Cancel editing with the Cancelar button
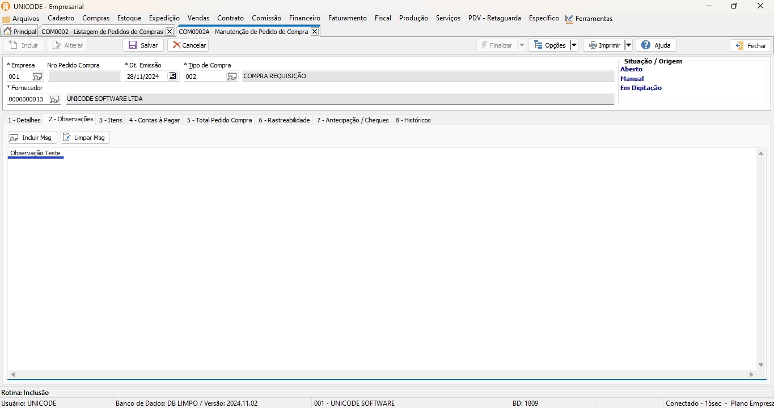 point(188,45)
